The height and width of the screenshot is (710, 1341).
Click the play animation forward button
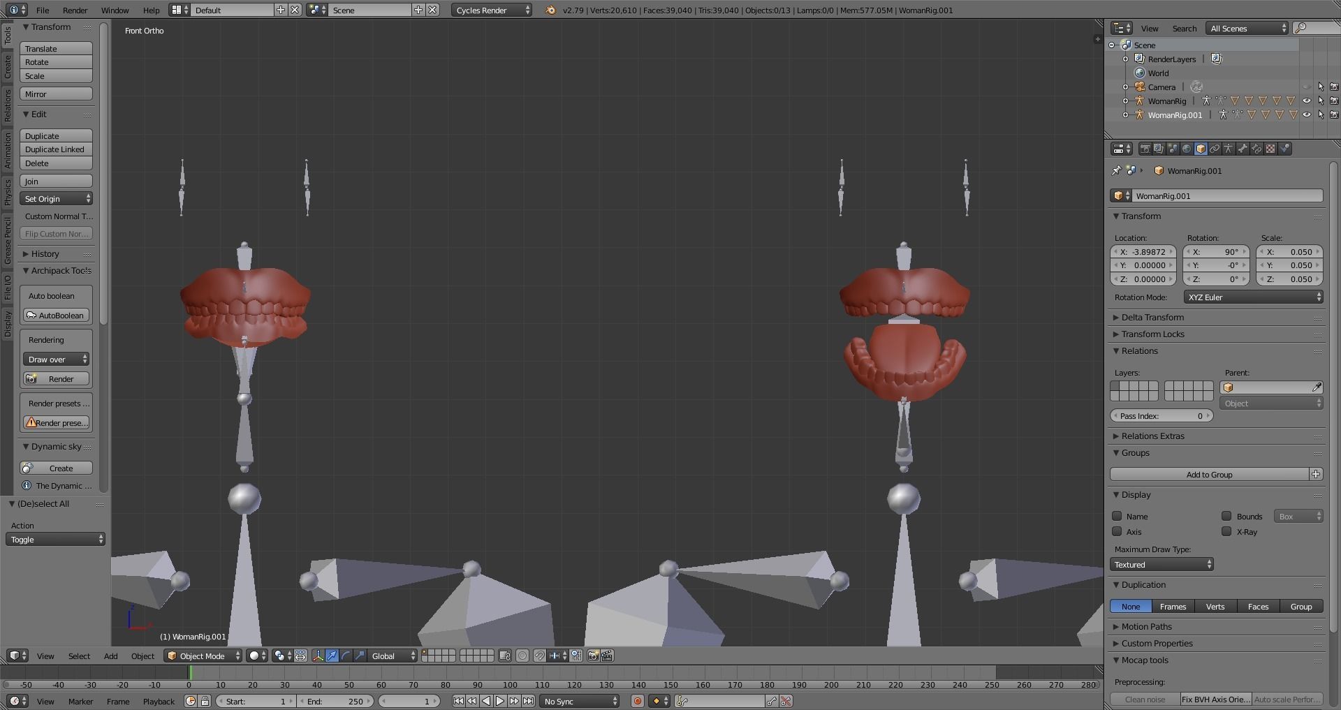[500, 701]
